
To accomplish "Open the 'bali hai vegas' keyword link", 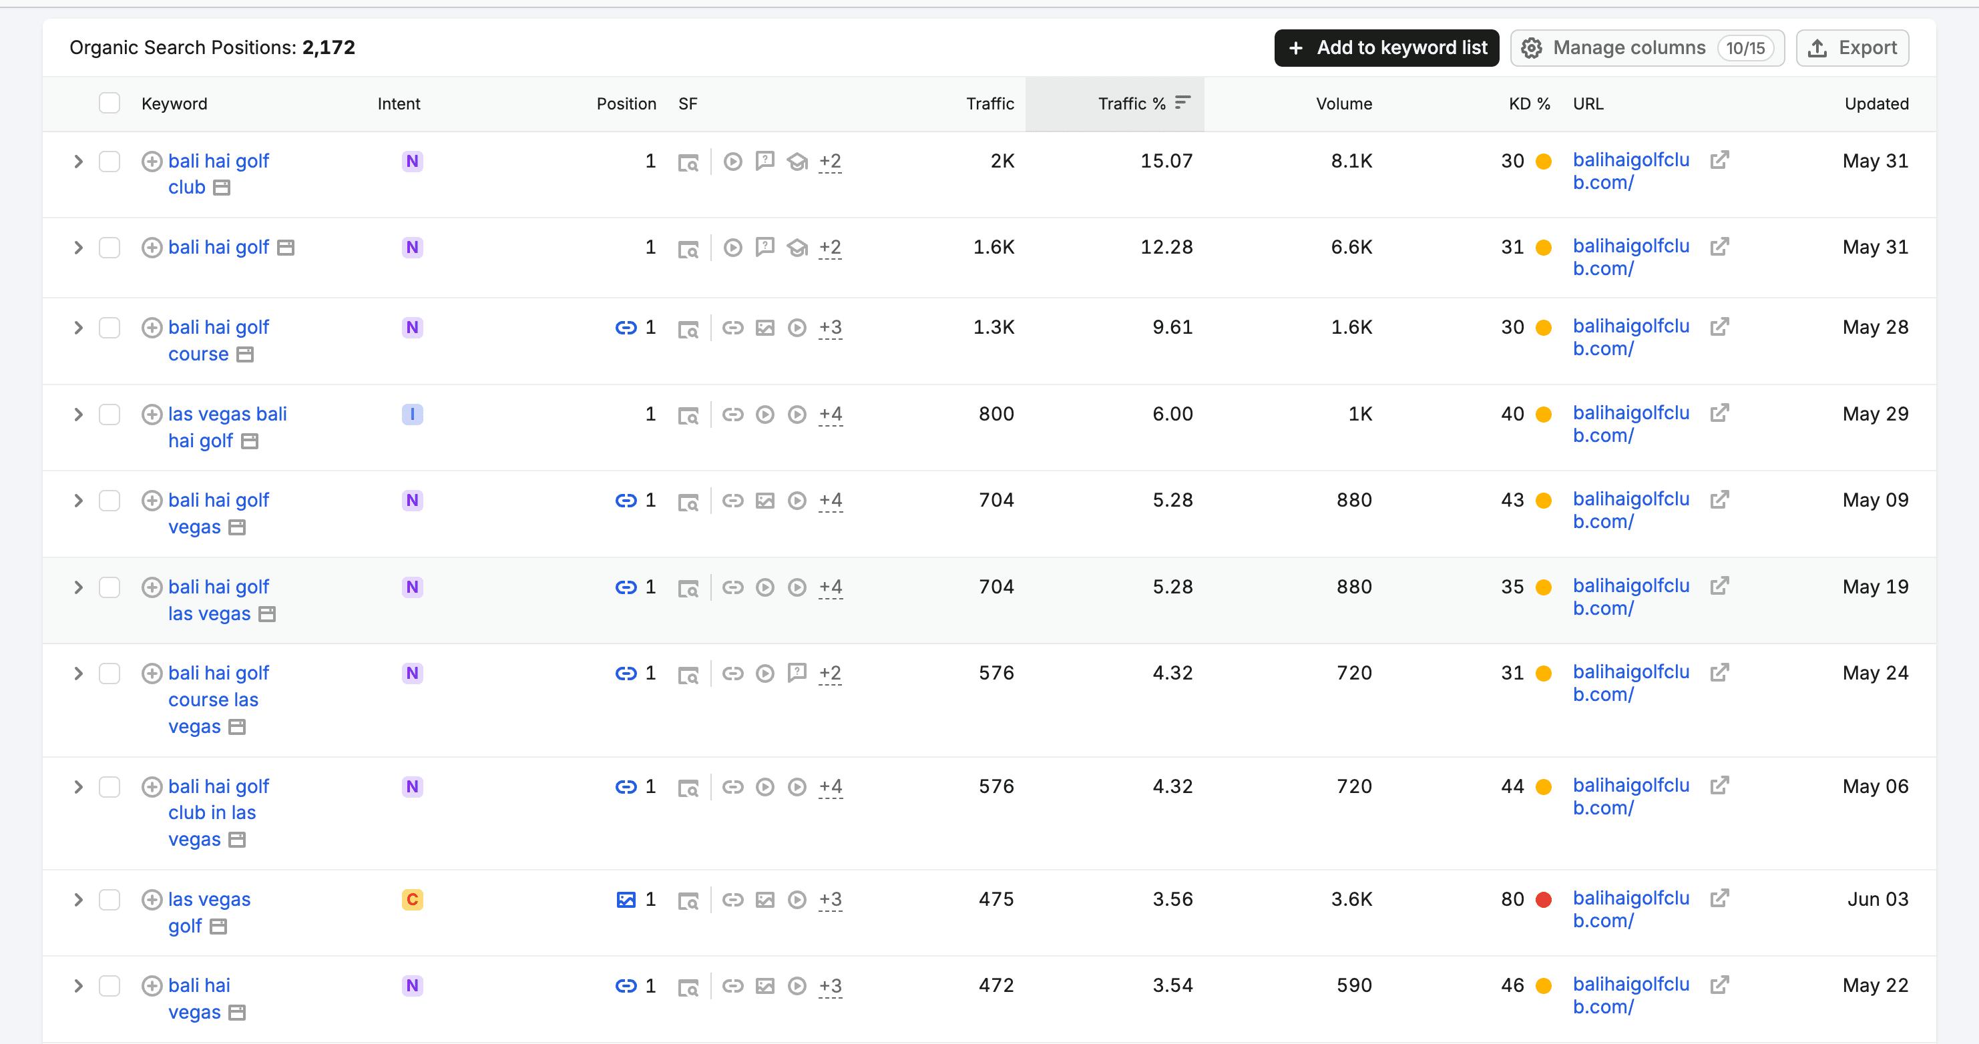I will pyautogui.click(x=199, y=999).
